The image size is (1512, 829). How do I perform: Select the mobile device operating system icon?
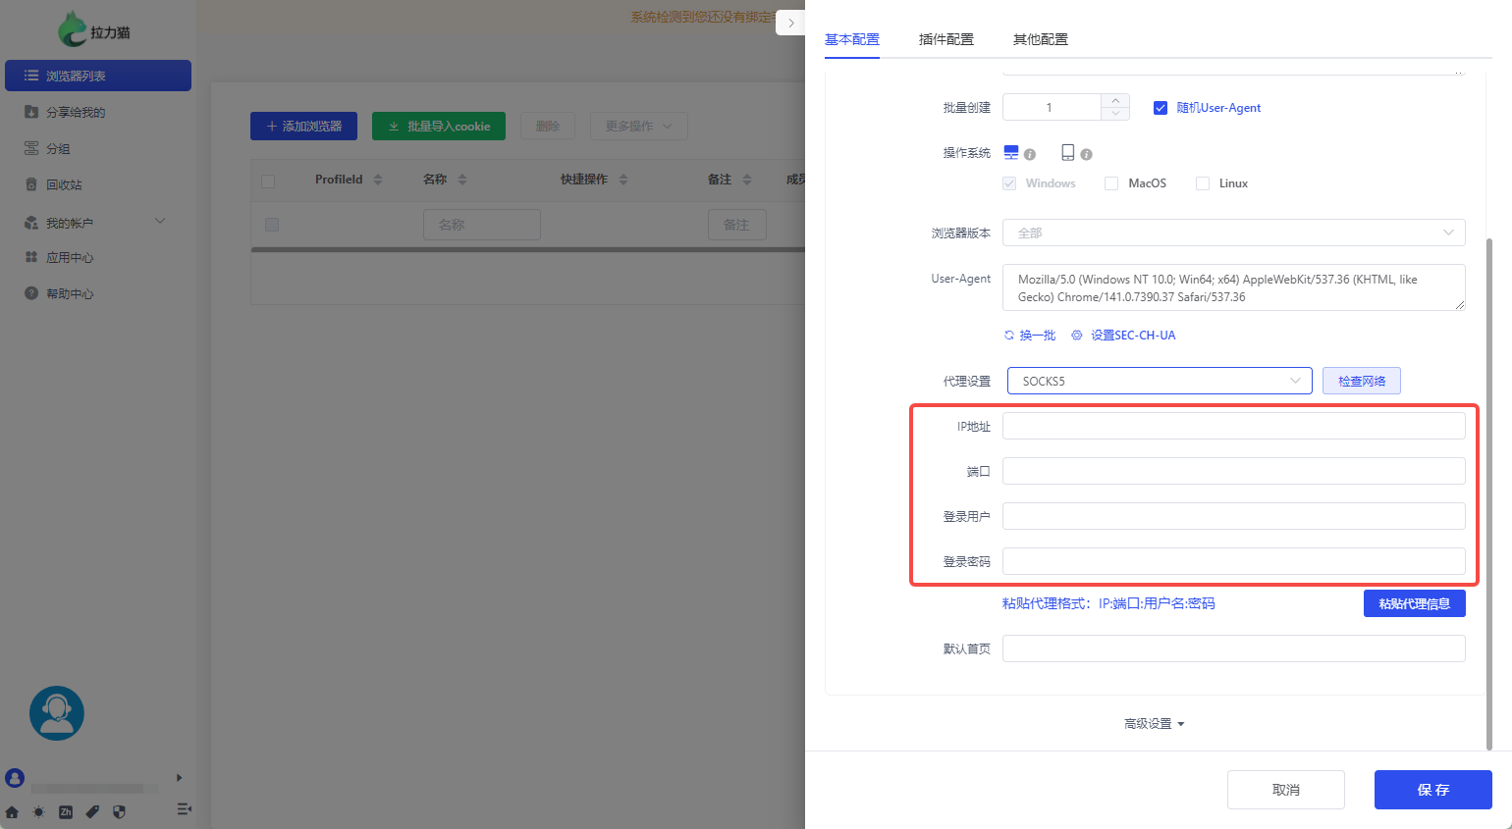click(1067, 153)
